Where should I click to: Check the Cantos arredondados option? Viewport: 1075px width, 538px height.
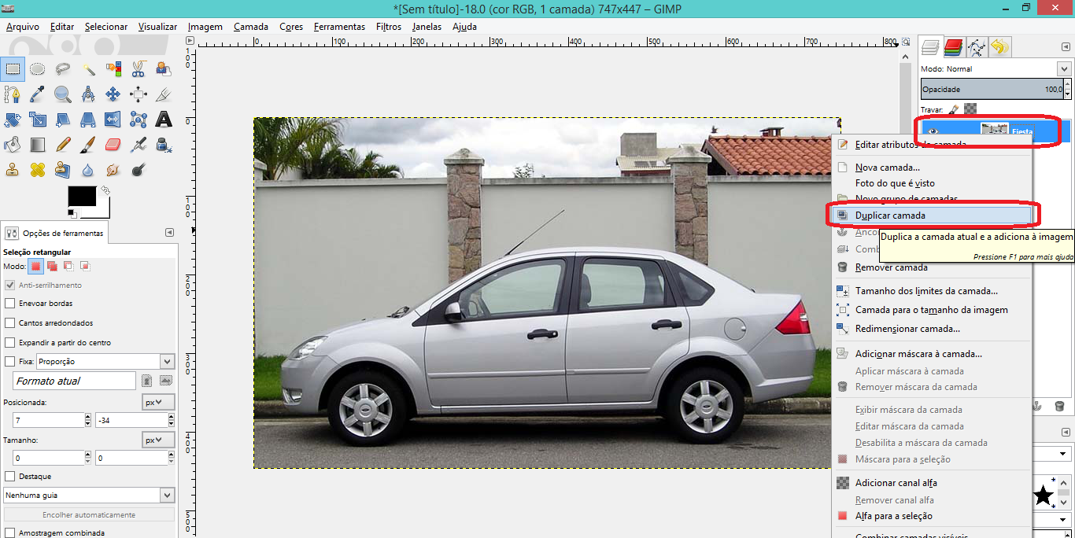[x=10, y=323]
